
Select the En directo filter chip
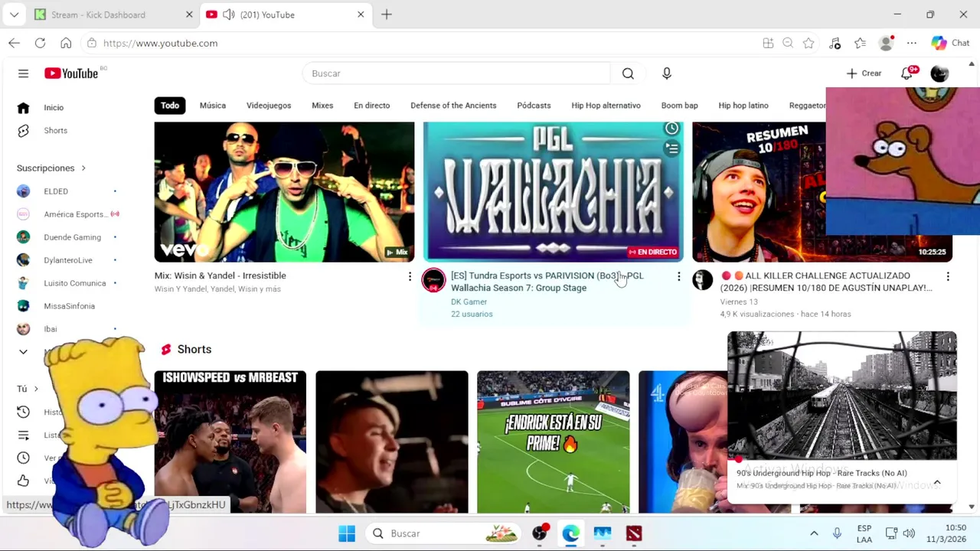click(x=371, y=106)
